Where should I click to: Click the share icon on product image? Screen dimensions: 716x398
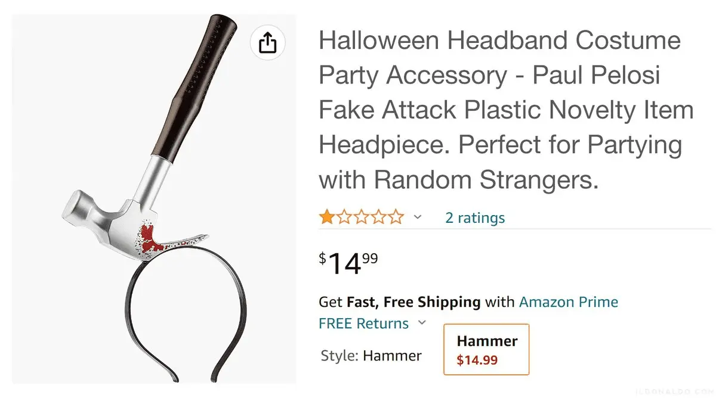(x=267, y=42)
